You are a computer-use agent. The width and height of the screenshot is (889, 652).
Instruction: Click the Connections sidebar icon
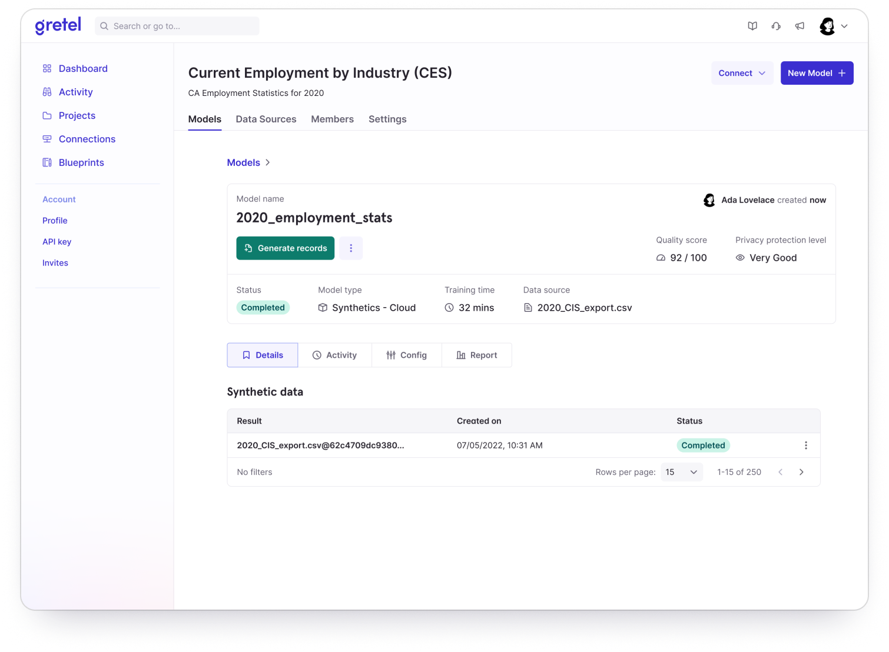tap(47, 139)
